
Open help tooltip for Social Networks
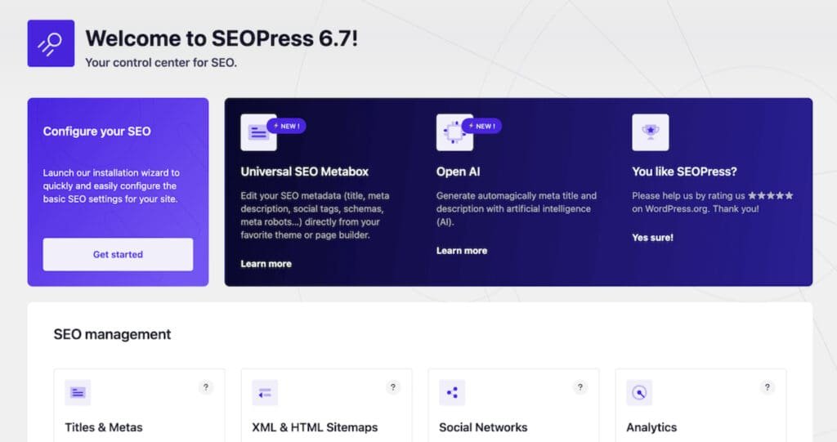tap(580, 387)
